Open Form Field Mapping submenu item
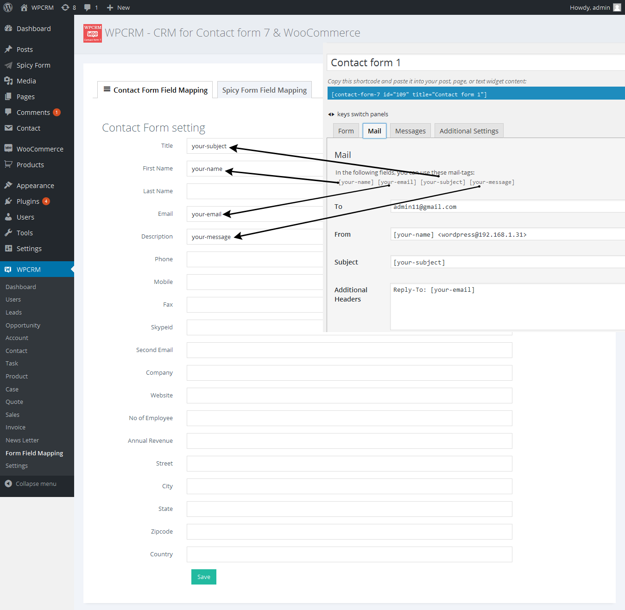The height and width of the screenshot is (610, 625). point(34,453)
